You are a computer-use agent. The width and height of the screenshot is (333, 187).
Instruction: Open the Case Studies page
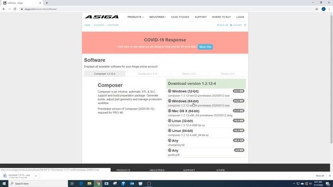click(180, 17)
